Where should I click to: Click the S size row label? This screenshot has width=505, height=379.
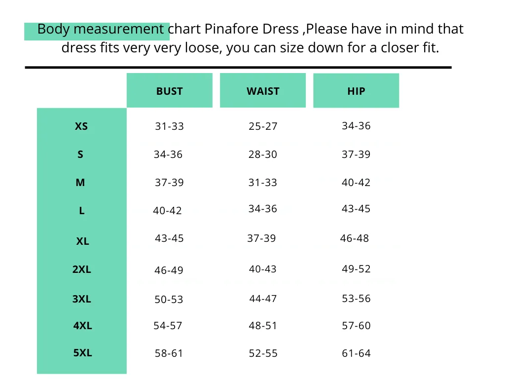(80, 155)
